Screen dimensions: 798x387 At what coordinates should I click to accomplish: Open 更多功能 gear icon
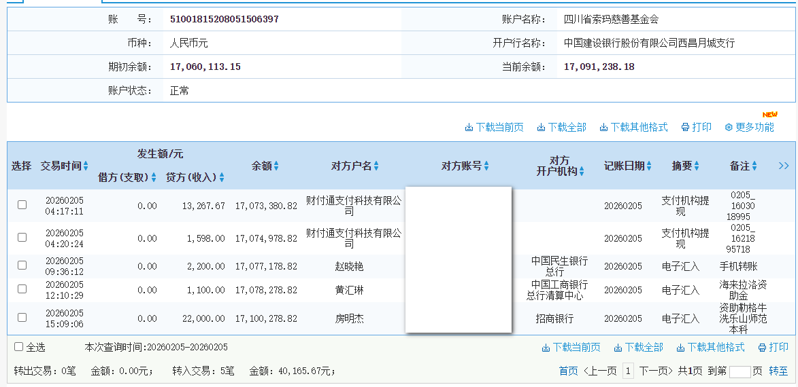pos(729,128)
